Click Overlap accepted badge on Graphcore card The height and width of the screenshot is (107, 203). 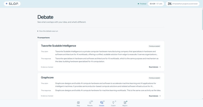tap(154, 78)
